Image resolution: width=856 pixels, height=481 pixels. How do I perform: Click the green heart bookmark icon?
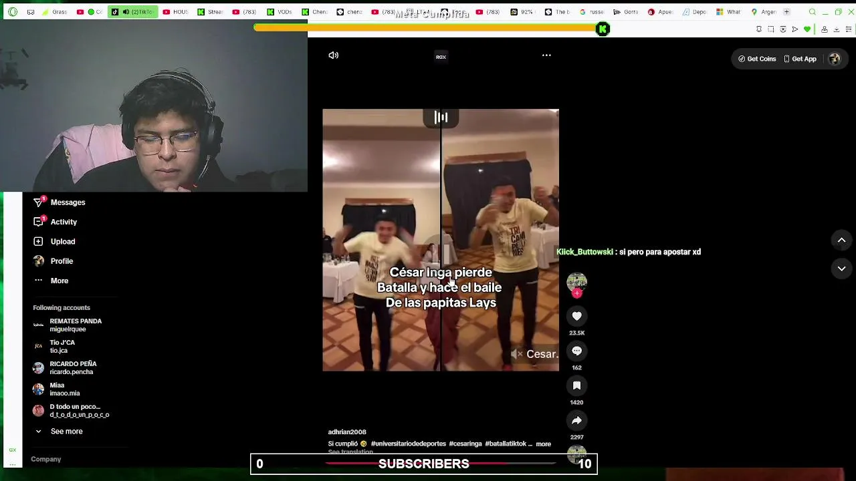807,29
